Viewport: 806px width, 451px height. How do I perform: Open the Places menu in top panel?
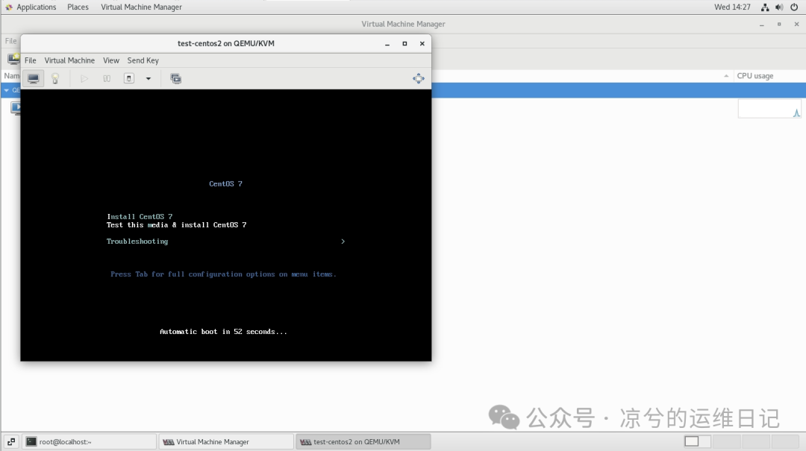click(78, 7)
